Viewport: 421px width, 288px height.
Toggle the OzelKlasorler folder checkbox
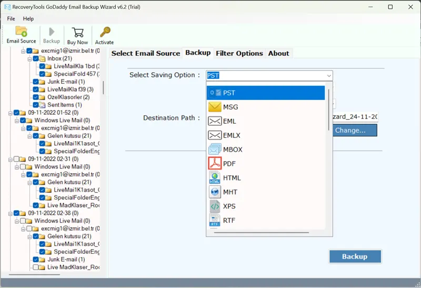click(35, 97)
